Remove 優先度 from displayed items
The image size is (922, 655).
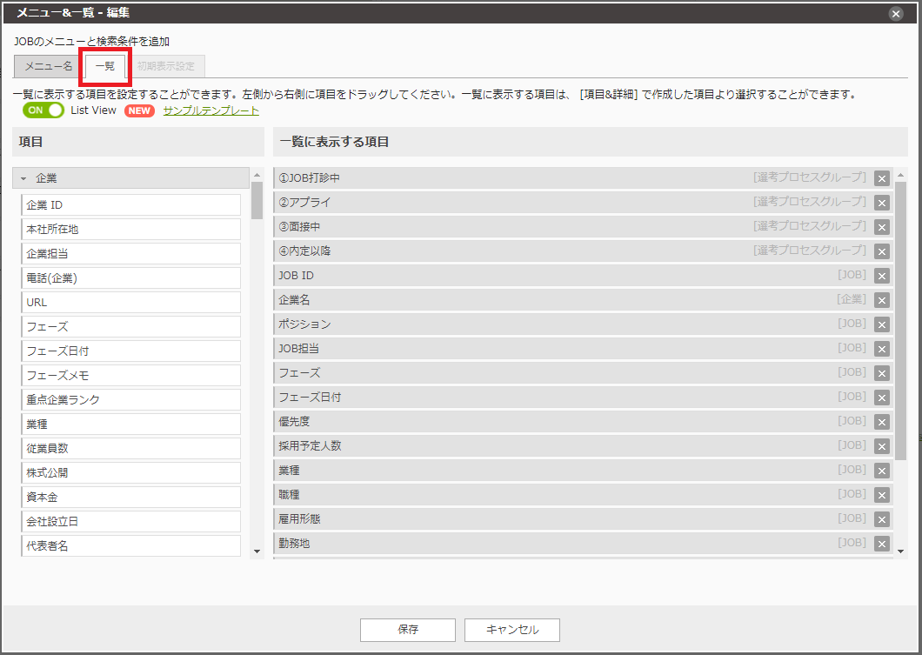[881, 422]
